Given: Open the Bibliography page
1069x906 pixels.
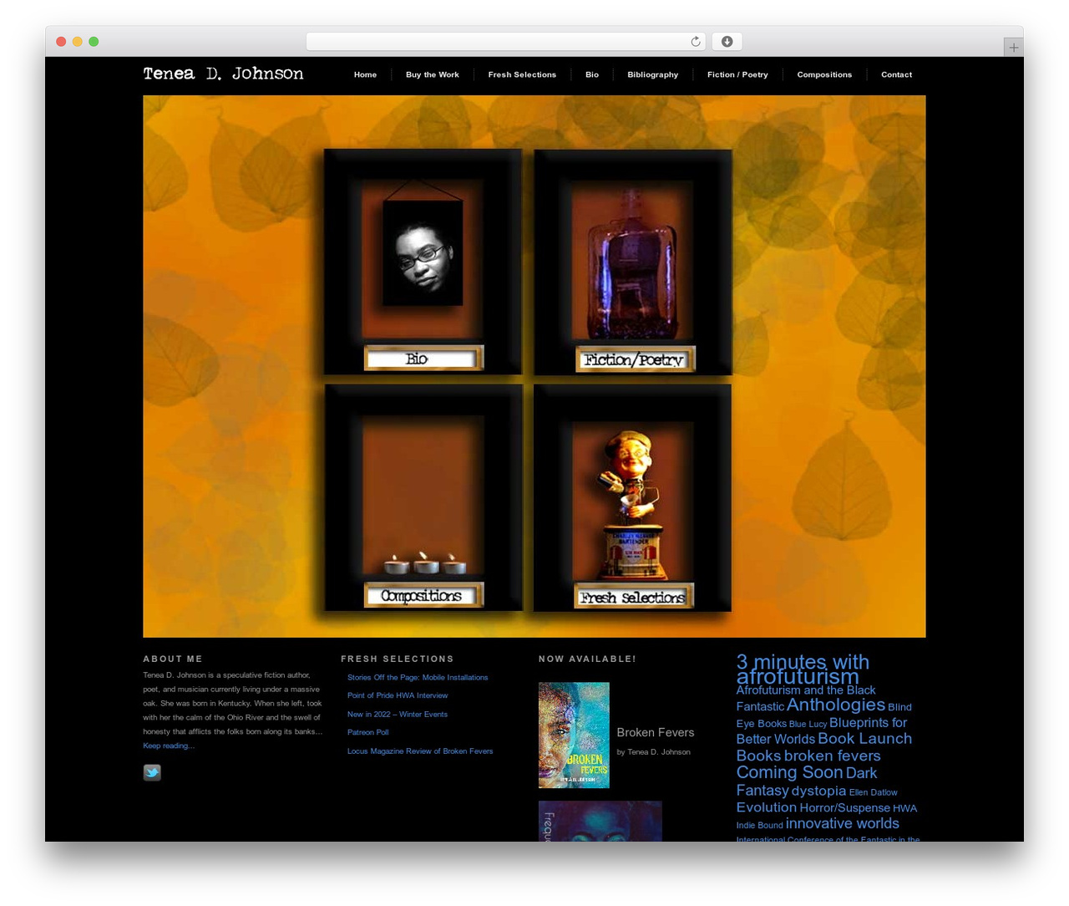Looking at the screenshot, I should coord(653,74).
